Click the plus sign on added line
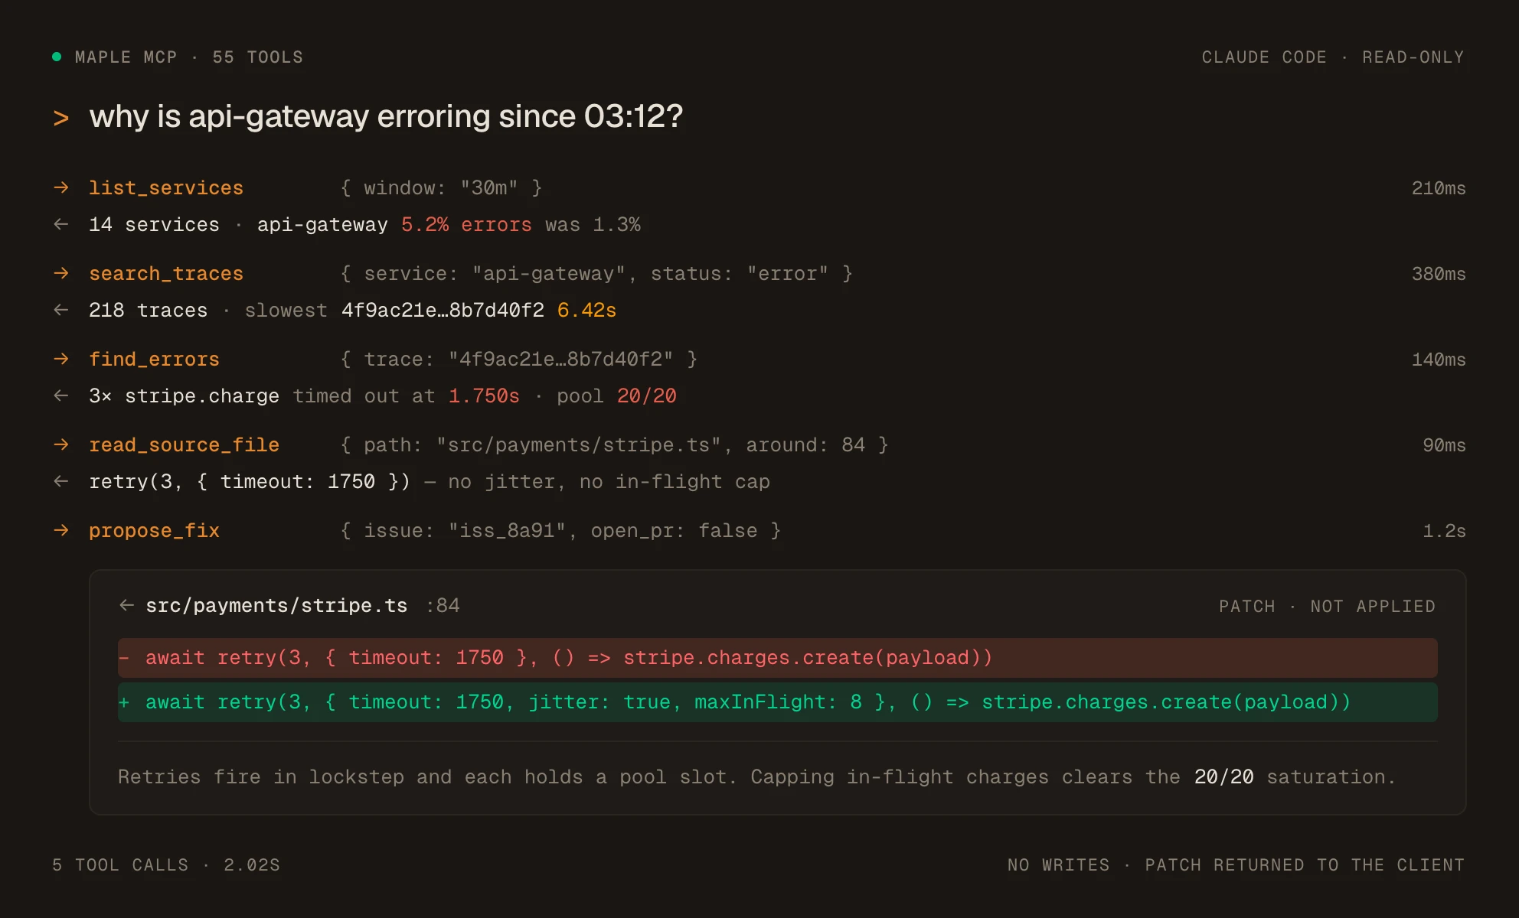The height and width of the screenshot is (918, 1519). tap(124, 702)
